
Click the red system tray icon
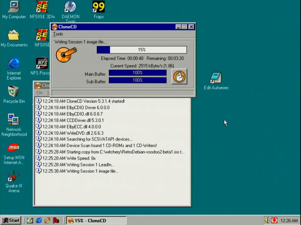click(x=274, y=220)
